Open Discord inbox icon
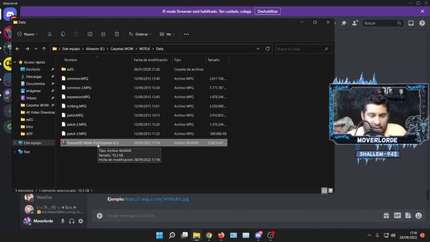The width and height of the screenshot is (430, 242). pyautogui.click(x=411, y=23)
